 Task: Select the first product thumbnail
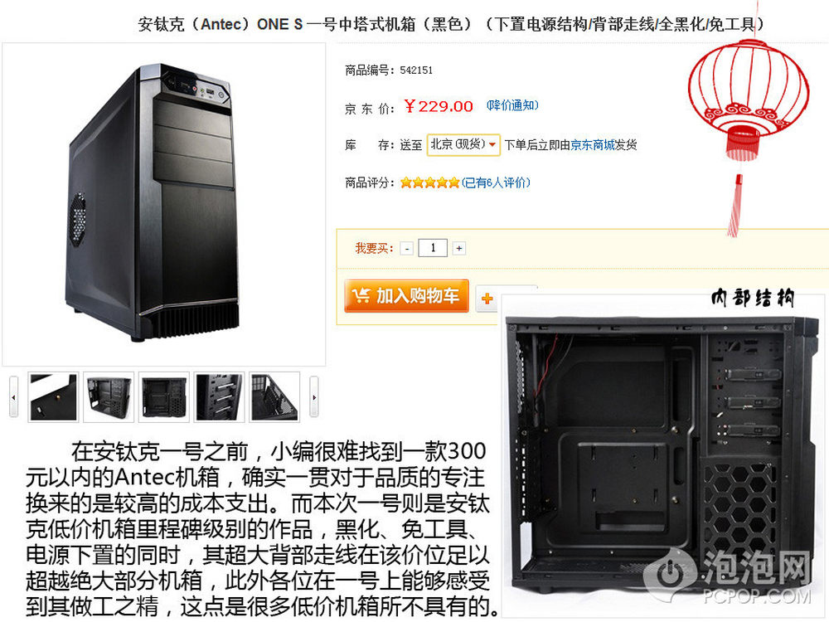53,396
